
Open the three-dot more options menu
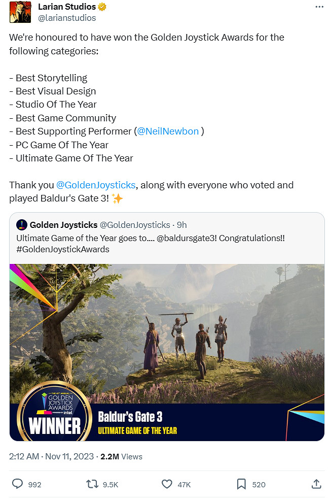(319, 7)
